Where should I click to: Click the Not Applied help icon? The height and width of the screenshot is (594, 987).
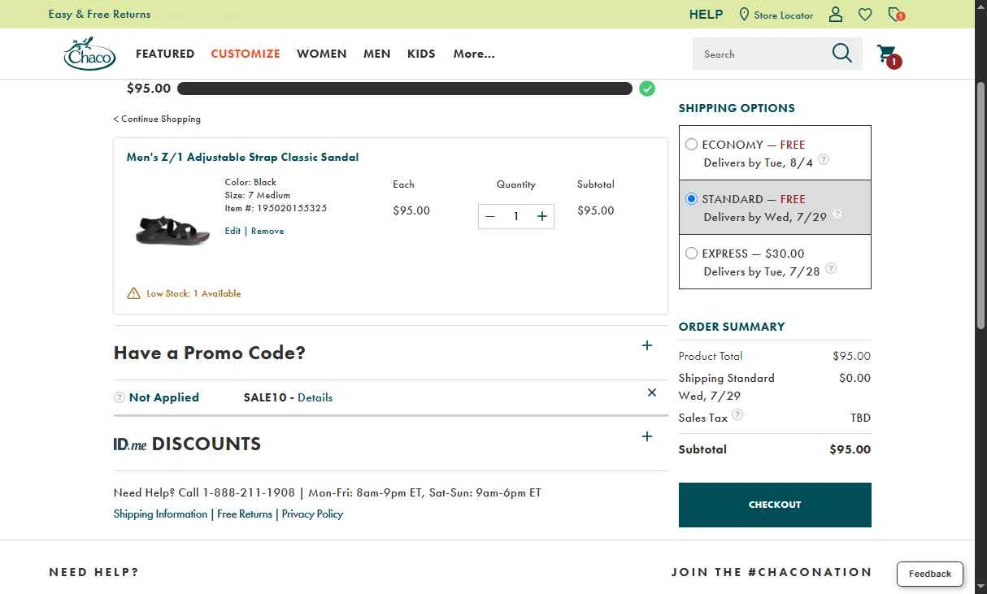pos(120,397)
